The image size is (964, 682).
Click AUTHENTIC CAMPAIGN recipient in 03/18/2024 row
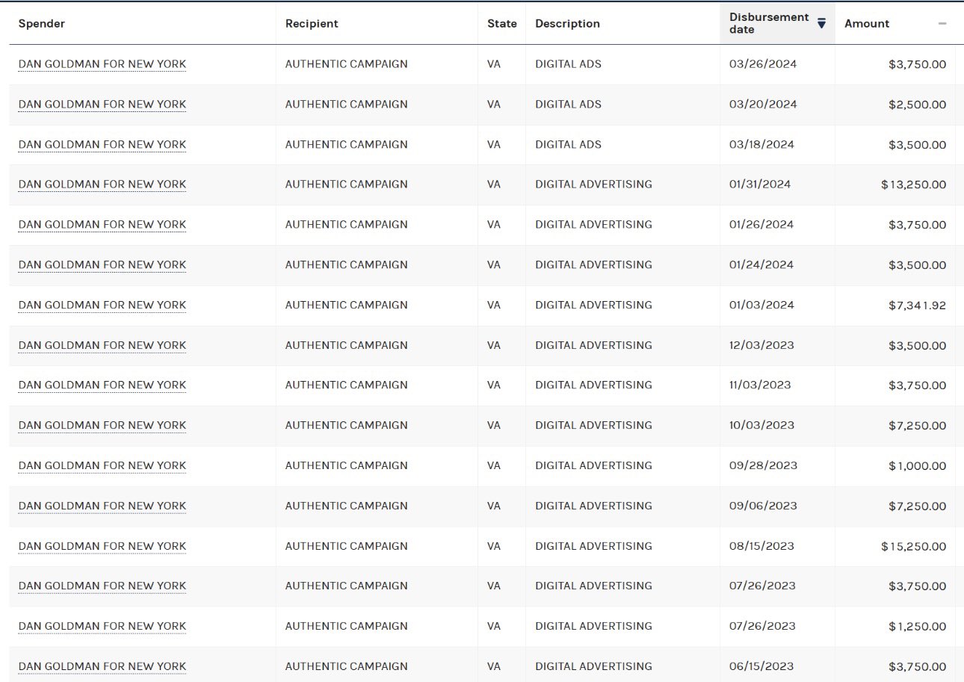tap(347, 145)
